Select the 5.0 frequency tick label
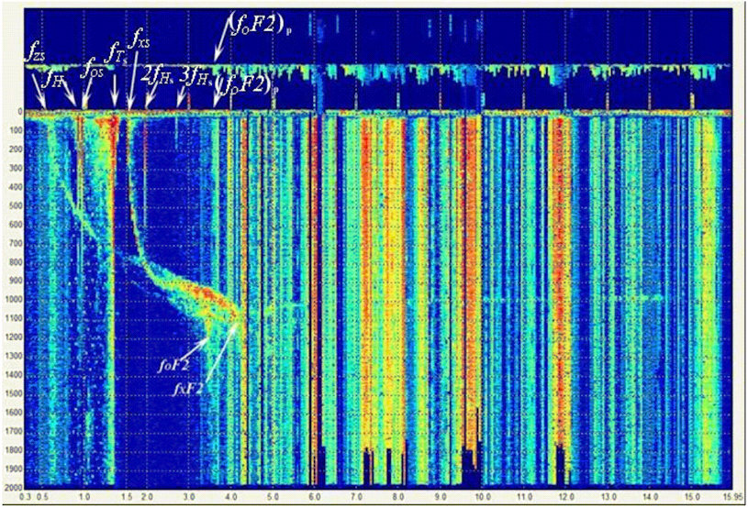 click(273, 496)
